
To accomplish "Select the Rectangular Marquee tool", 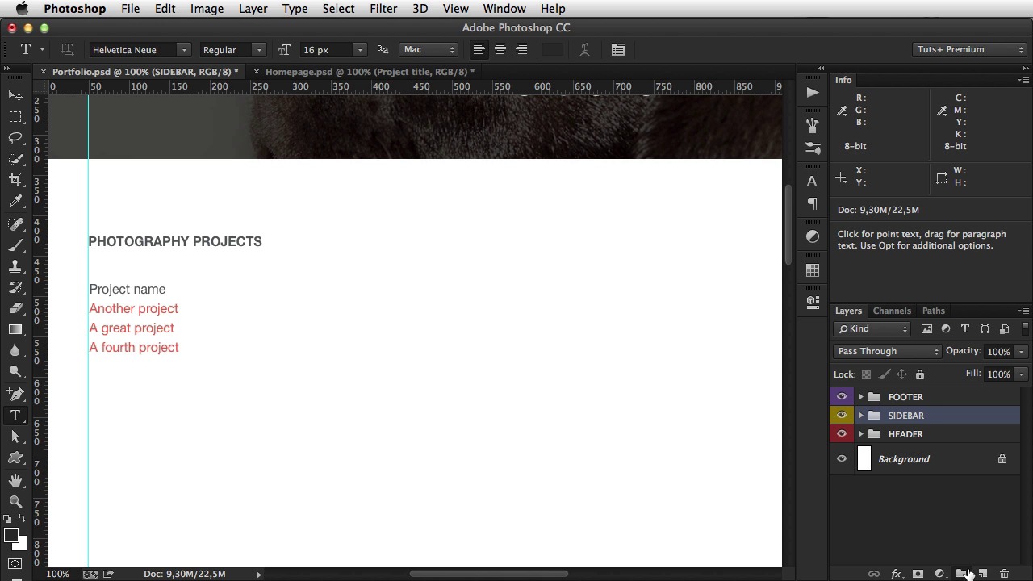I will tap(15, 117).
